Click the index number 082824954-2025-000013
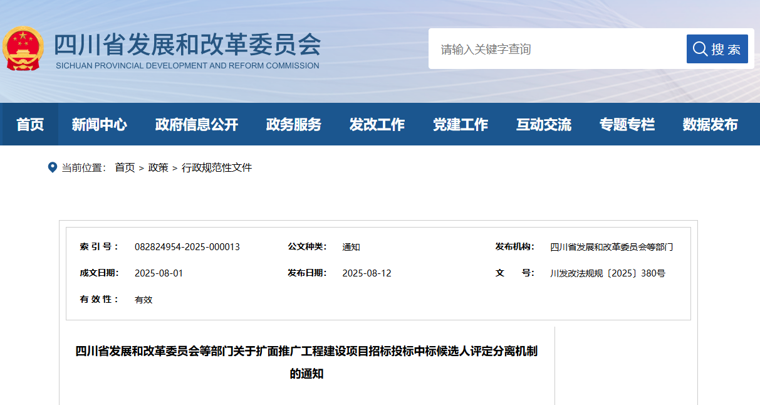760x405 pixels. [x=186, y=246]
